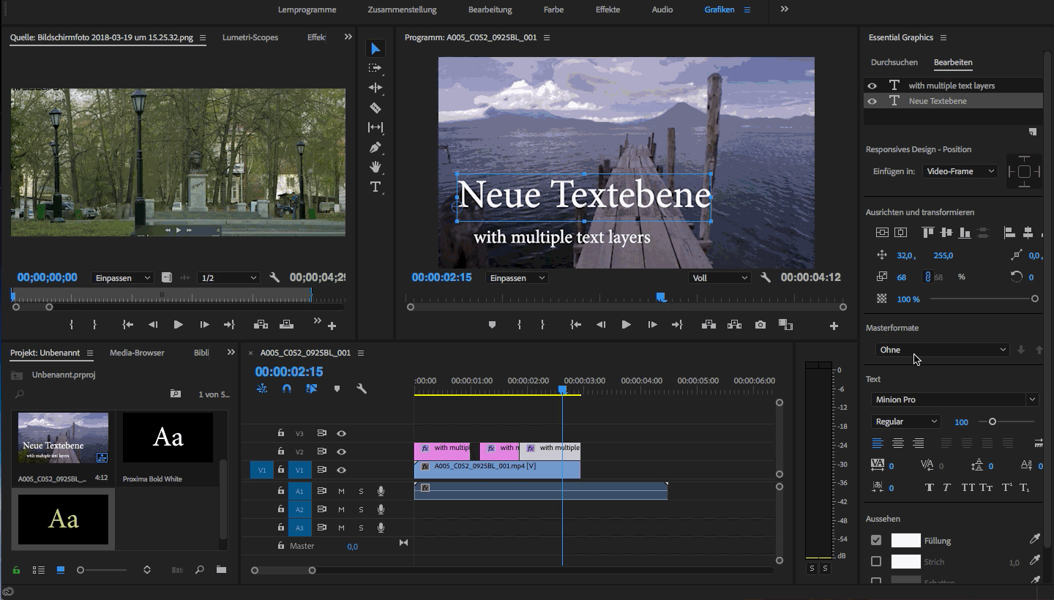Toggle the Füllung checkbox

click(876, 541)
